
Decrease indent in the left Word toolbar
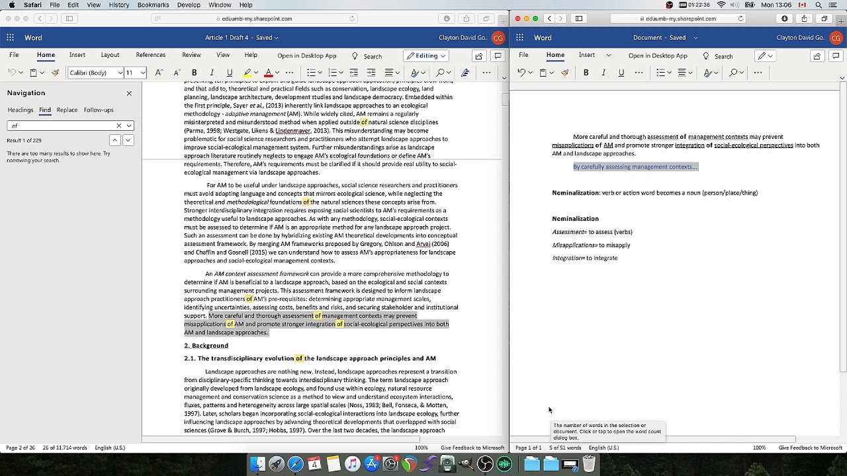353,72
